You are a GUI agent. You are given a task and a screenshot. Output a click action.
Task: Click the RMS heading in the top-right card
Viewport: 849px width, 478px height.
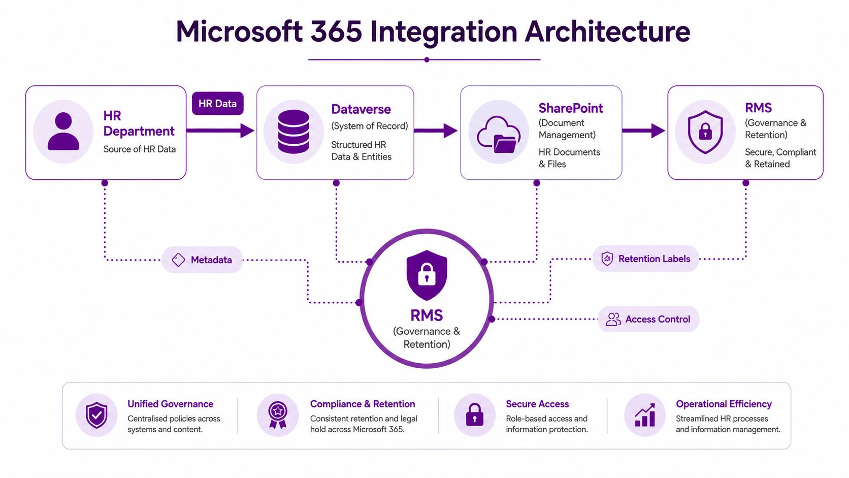point(758,108)
